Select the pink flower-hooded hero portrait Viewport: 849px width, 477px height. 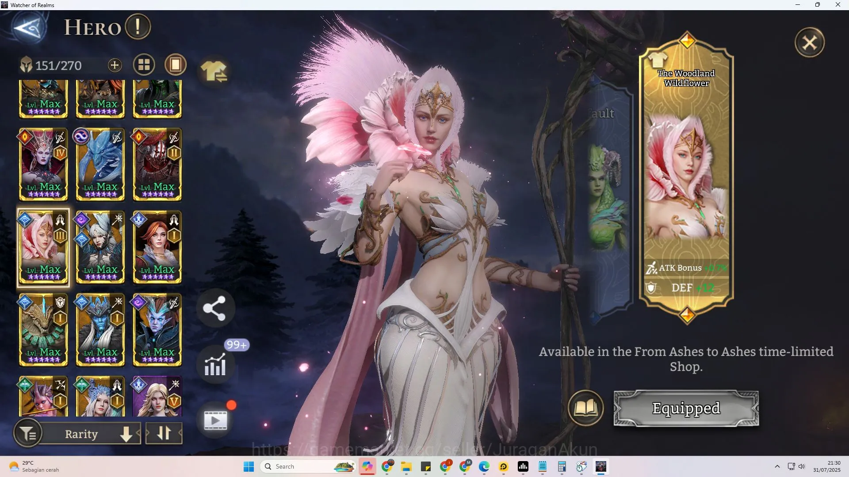tap(43, 248)
